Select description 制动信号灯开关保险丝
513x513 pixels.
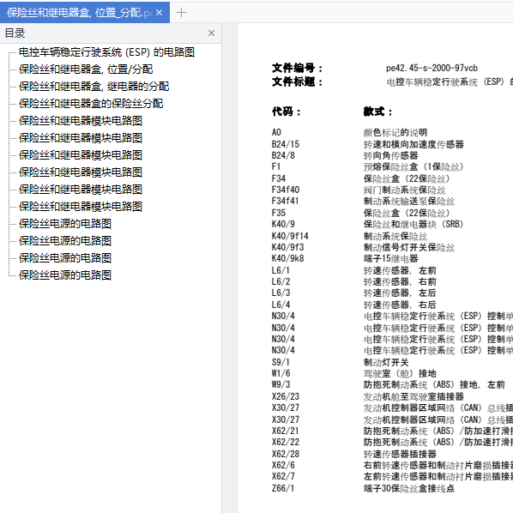click(409, 248)
